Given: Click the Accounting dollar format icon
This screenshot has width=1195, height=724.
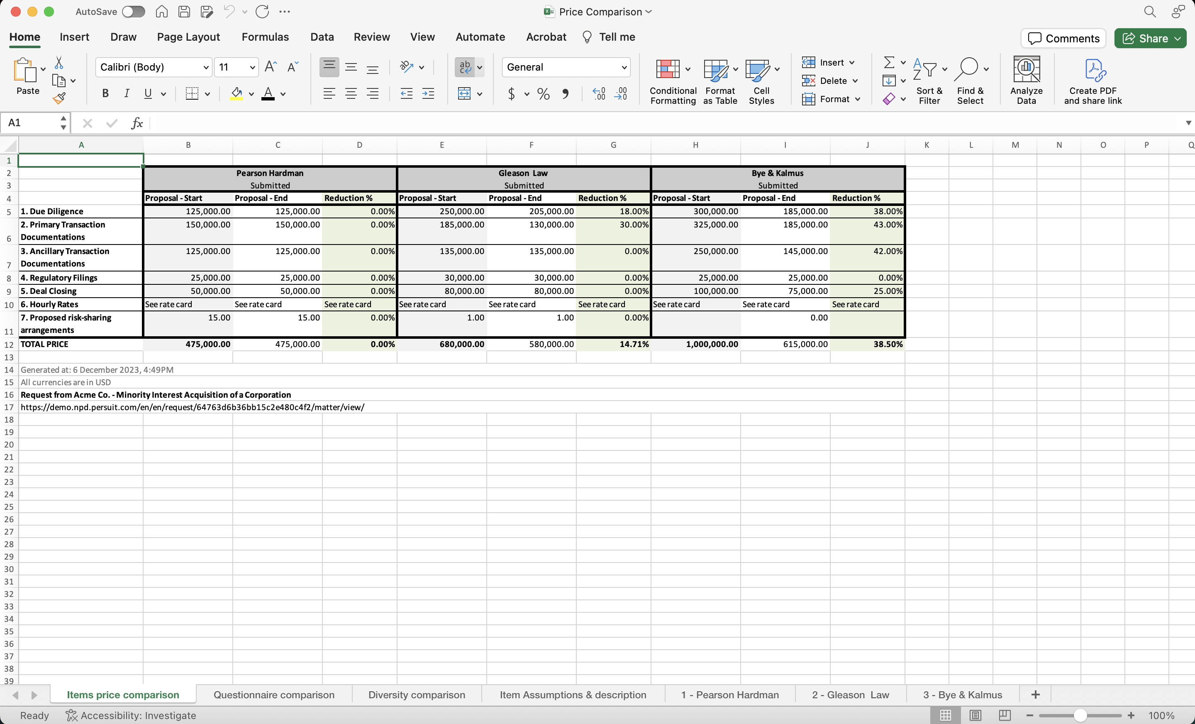Looking at the screenshot, I should tap(511, 94).
